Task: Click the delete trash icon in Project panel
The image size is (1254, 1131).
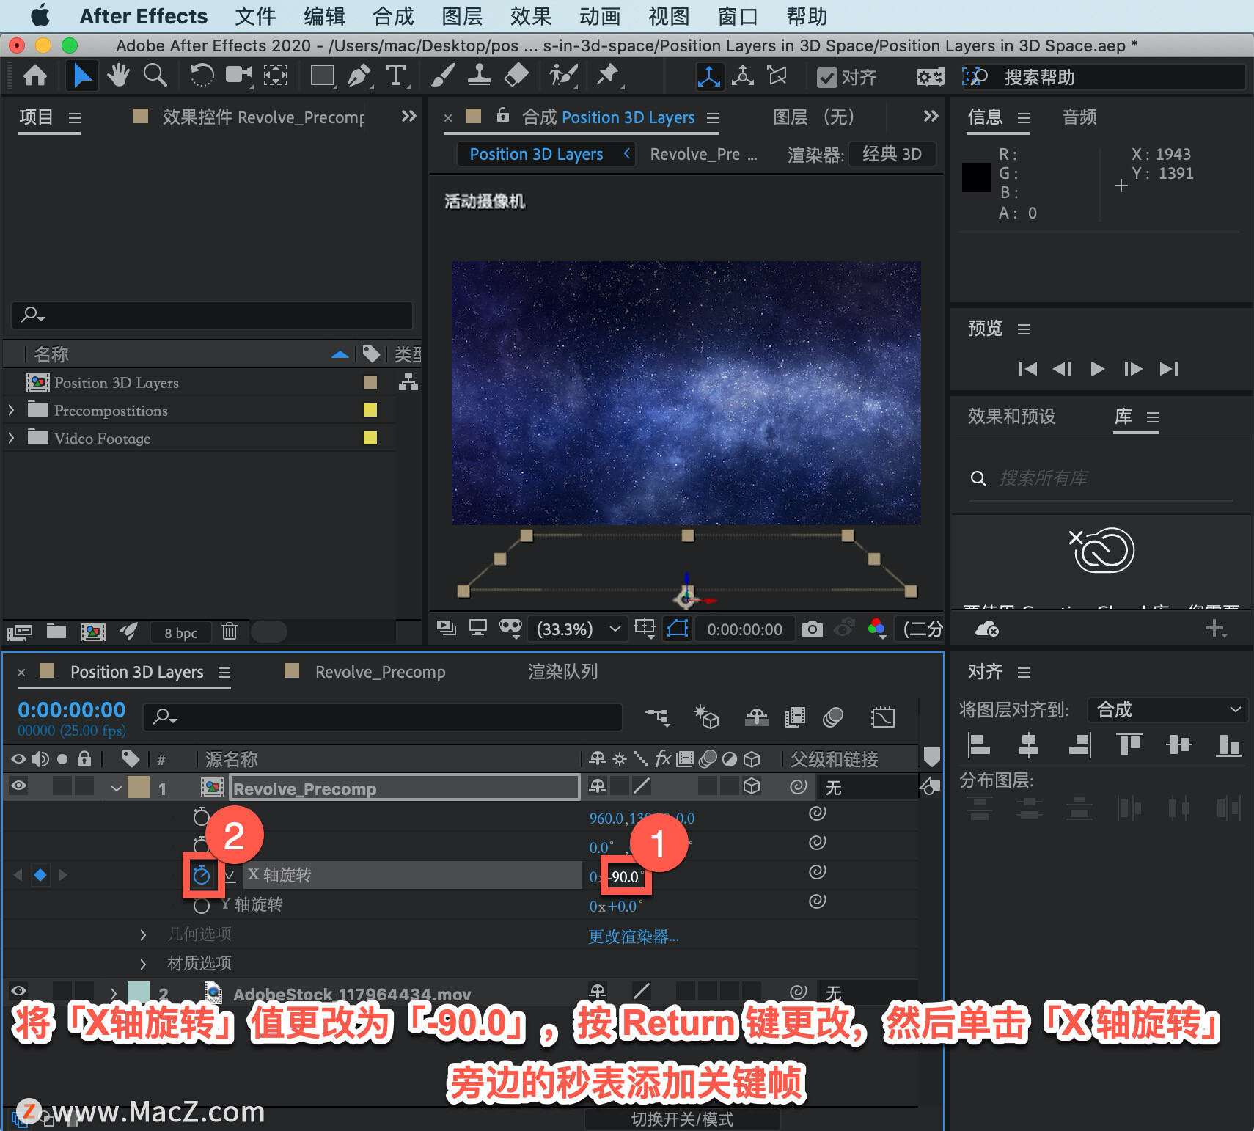Action: [x=230, y=631]
